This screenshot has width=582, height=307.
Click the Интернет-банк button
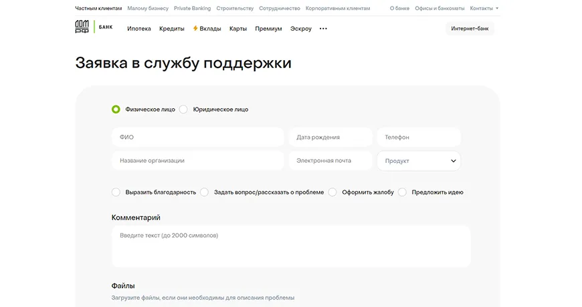click(470, 29)
